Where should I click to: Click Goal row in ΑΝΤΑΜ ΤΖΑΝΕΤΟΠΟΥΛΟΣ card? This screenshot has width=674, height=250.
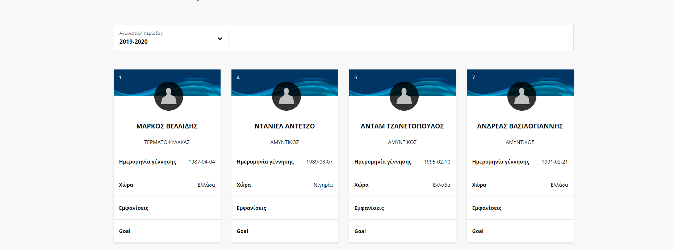pos(402,231)
